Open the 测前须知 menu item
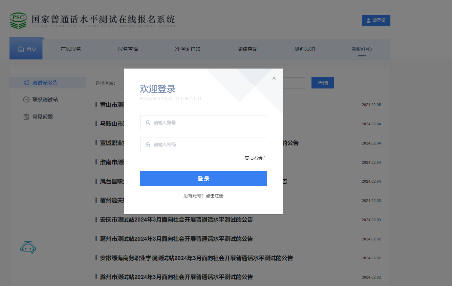Image resolution: width=452 pixels, height=286 pixels. point(305,49)
